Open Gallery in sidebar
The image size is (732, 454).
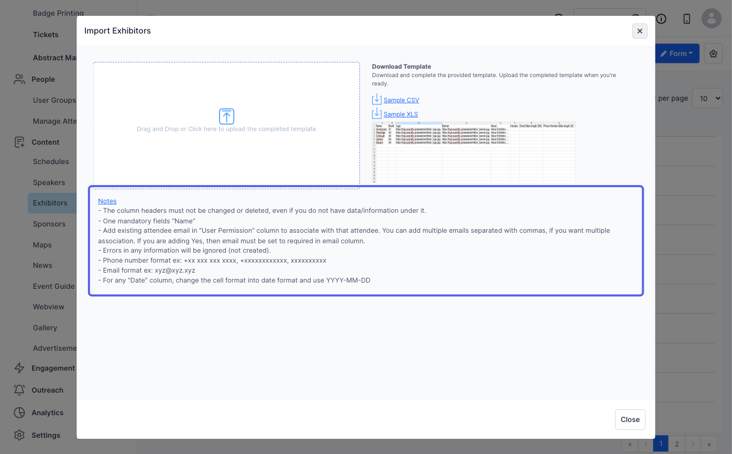coord(45,328)
